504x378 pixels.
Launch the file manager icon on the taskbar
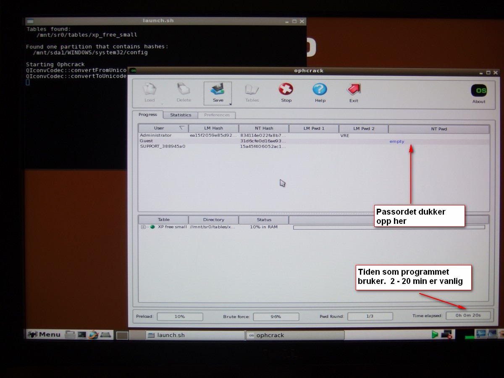click(x=70, y=335)
